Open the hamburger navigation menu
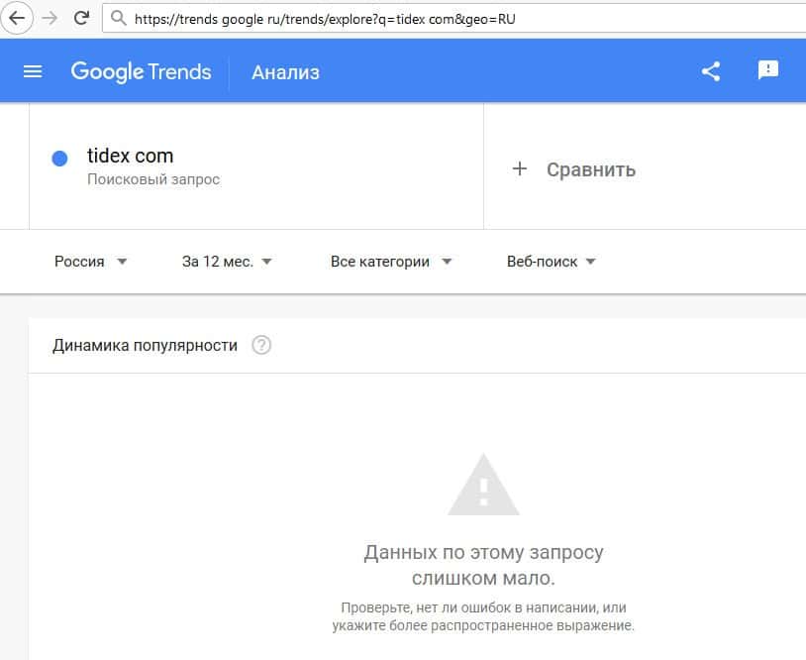Viewport: 806px width, 660px height. pos(33,71)
